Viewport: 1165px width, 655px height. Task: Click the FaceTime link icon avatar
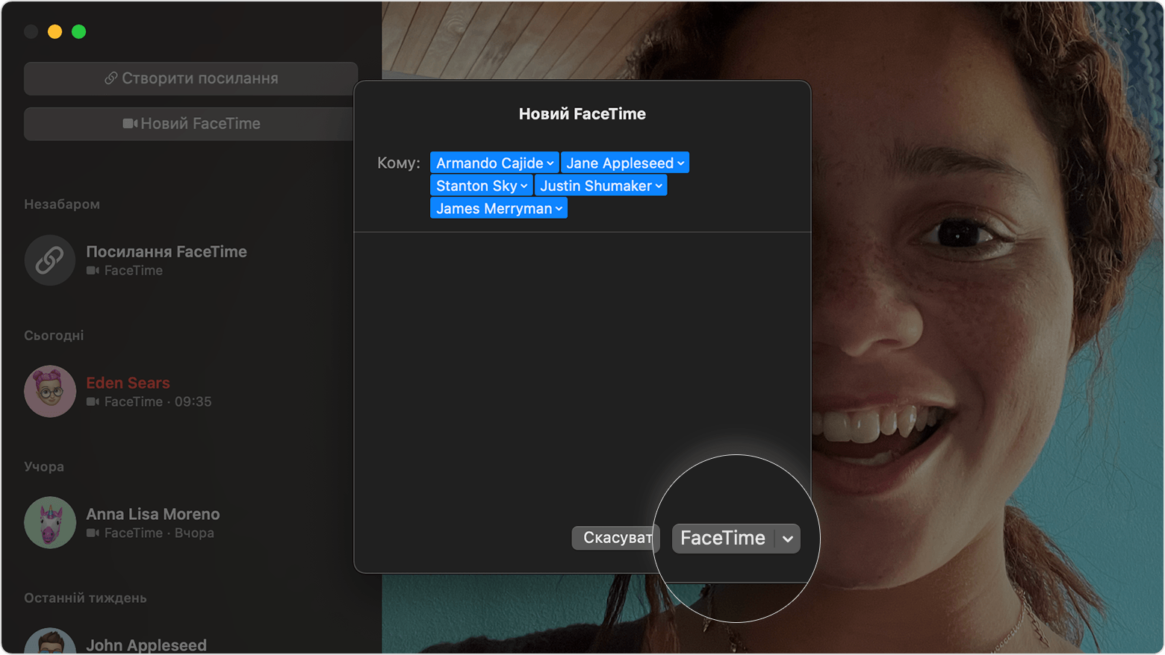[x=49, y=260]
